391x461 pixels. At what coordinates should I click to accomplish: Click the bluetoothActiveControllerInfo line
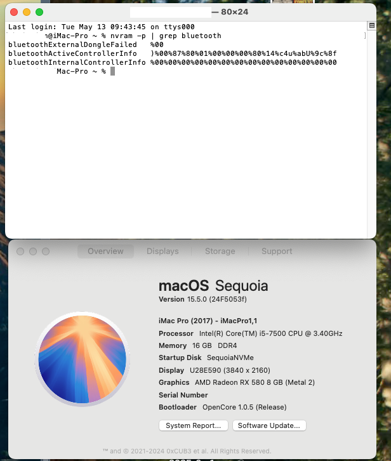172,53
